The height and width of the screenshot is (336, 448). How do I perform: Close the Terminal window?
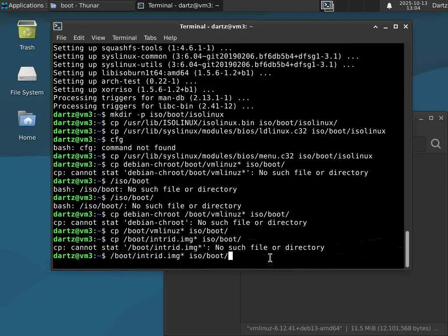[406, 27]
